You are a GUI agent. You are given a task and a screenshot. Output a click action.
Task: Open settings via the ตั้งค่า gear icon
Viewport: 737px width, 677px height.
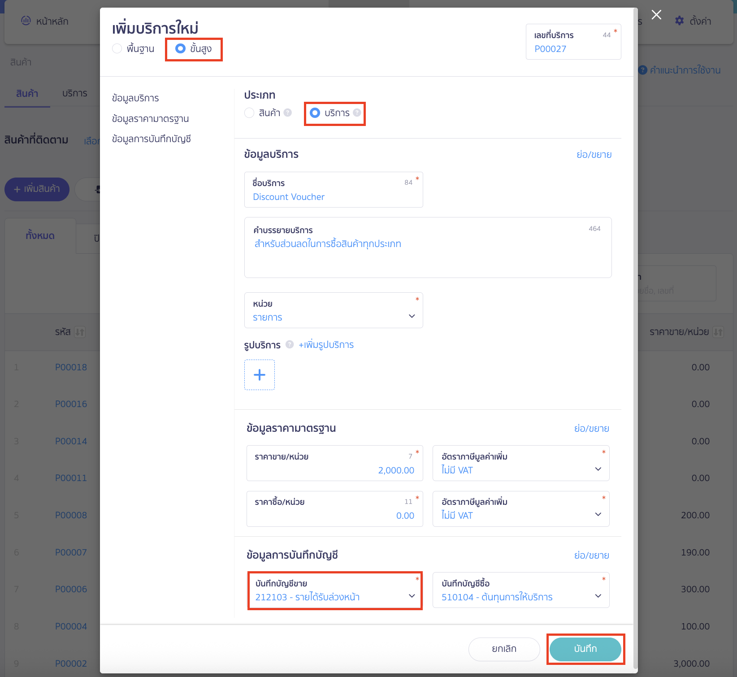click(679, 21)
